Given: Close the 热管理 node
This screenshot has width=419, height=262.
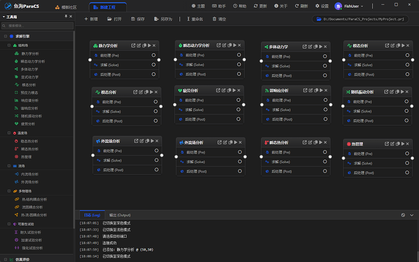Looking at the screenshot, I should (x=408, y=143).
